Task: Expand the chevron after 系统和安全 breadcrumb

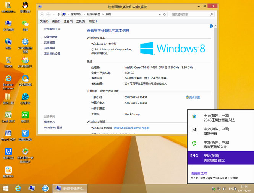Action: [103, 14]
